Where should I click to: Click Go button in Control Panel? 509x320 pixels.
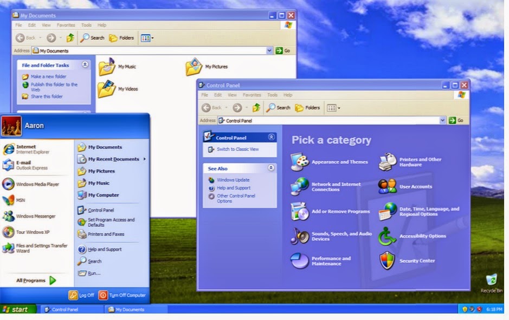pyautogui.click(x=456, y=121)
